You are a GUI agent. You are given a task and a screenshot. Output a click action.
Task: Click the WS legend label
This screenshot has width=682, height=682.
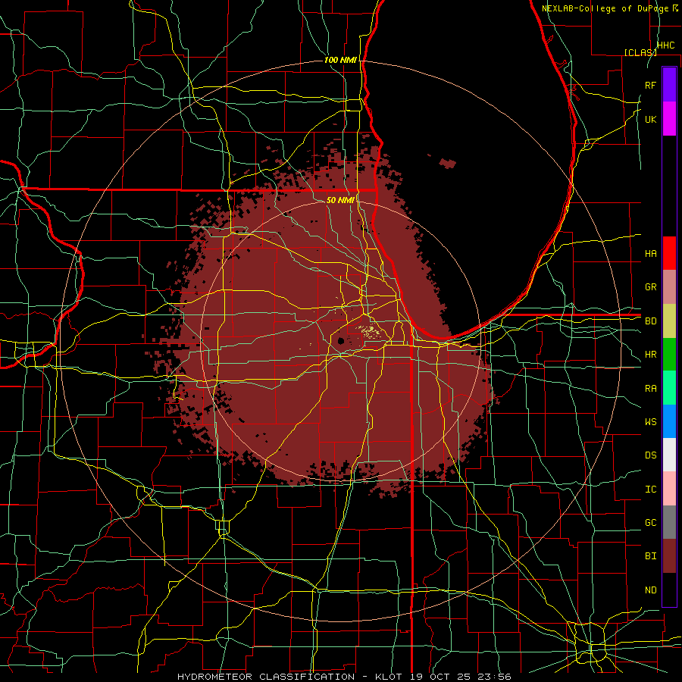pos(650,421)
